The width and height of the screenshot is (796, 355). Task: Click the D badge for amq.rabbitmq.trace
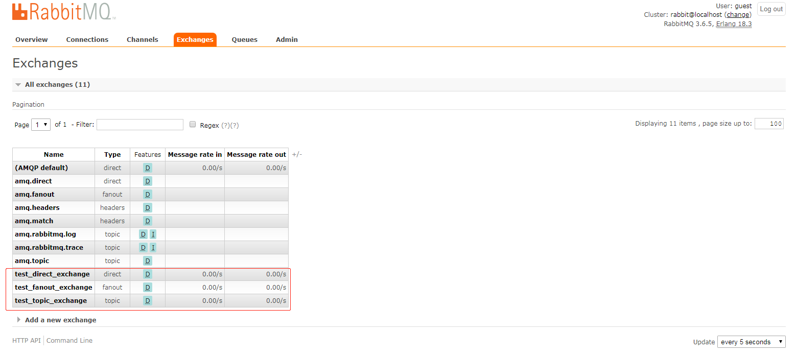coord(143,248)
